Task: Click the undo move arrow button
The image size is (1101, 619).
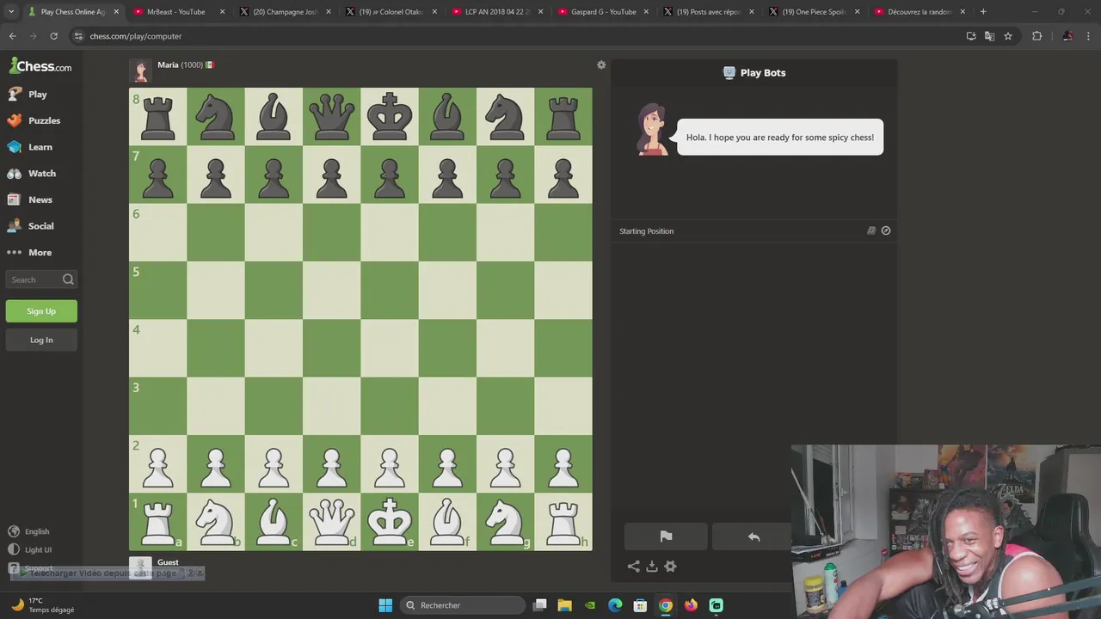Action: coord(753,536)
